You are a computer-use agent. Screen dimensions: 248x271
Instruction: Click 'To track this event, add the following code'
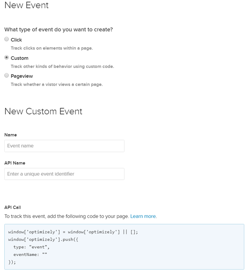67,216
